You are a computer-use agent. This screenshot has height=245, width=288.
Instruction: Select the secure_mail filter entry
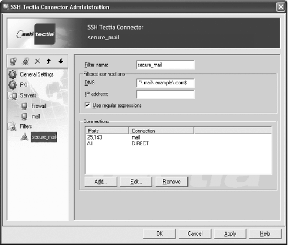[43, 137]
